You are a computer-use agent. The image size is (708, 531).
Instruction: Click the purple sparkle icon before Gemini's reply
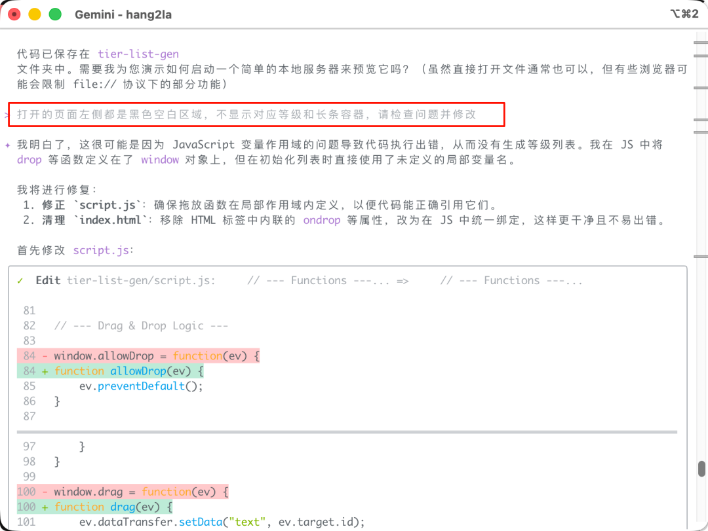8,145
